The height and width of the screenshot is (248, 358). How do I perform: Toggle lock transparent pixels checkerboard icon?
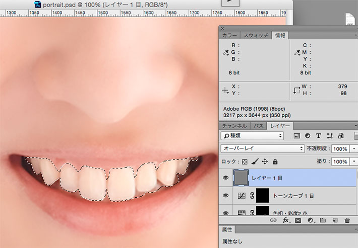(245, 162)
